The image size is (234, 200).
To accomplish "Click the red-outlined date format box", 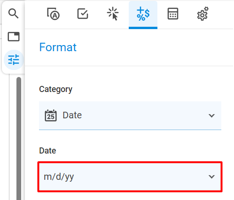I will tap(130, 177).
